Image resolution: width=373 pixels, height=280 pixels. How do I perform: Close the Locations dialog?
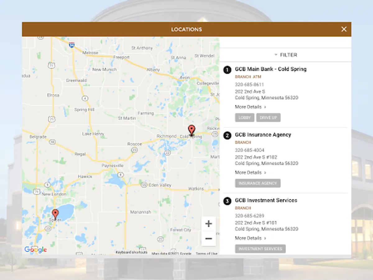click(344, 29)
